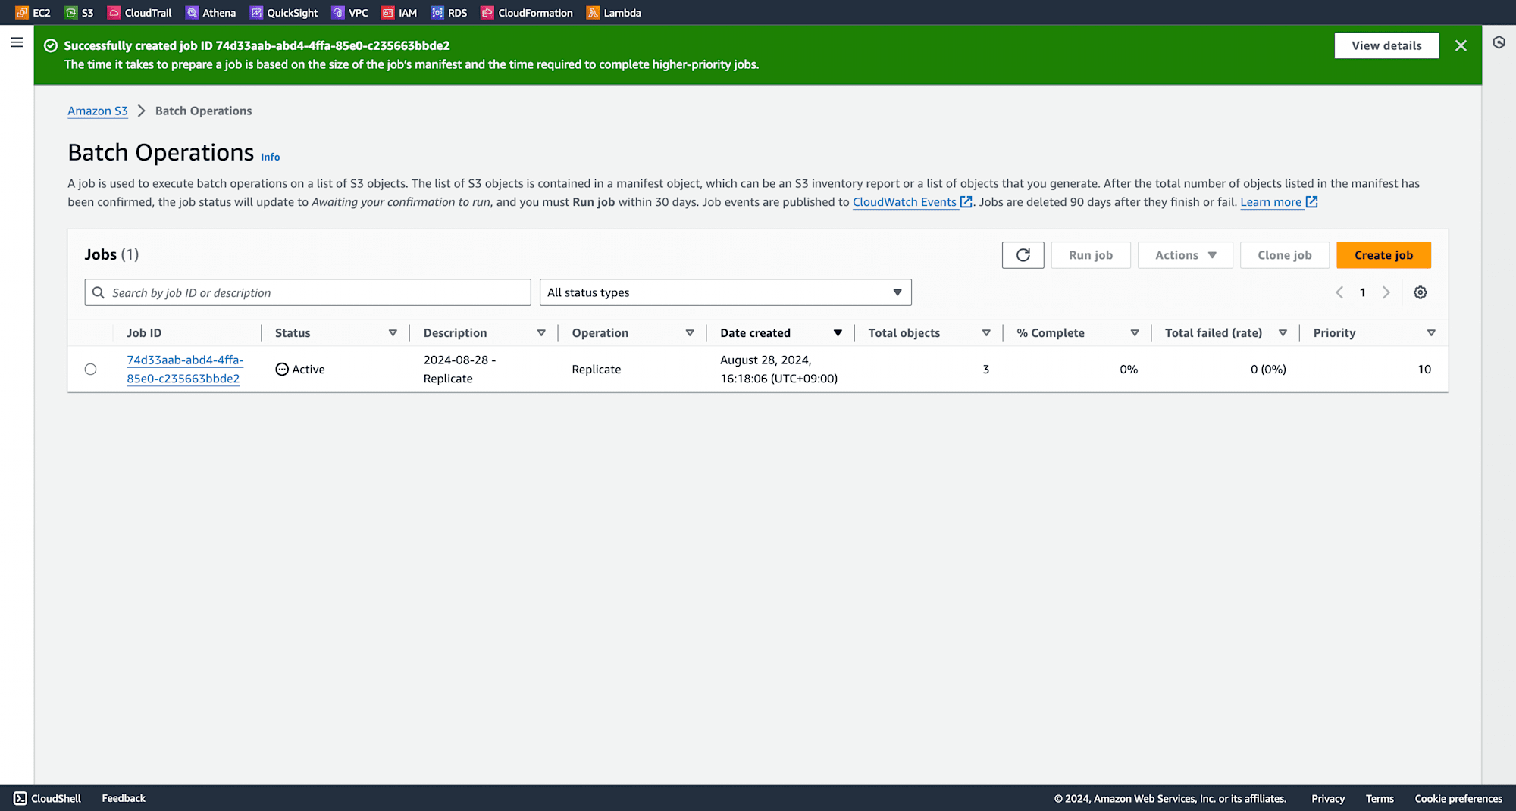
Task: Sort by Total objects column arrow
Action: pos(986,333)
